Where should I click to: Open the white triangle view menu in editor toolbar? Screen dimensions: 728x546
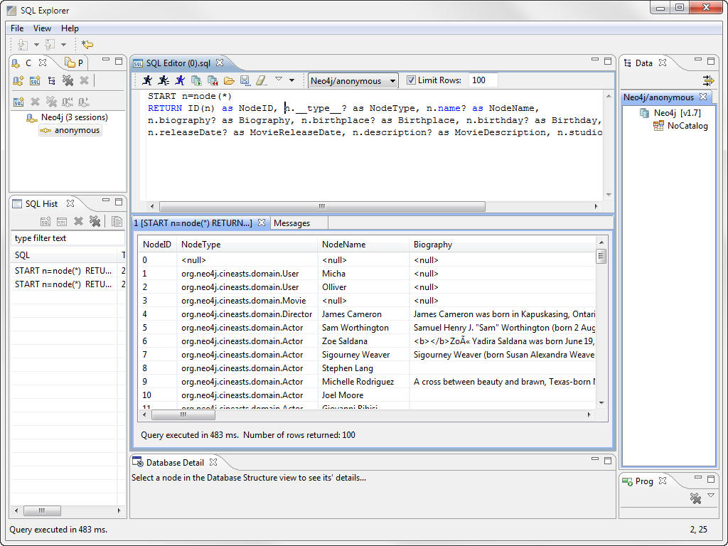[279, 79]
